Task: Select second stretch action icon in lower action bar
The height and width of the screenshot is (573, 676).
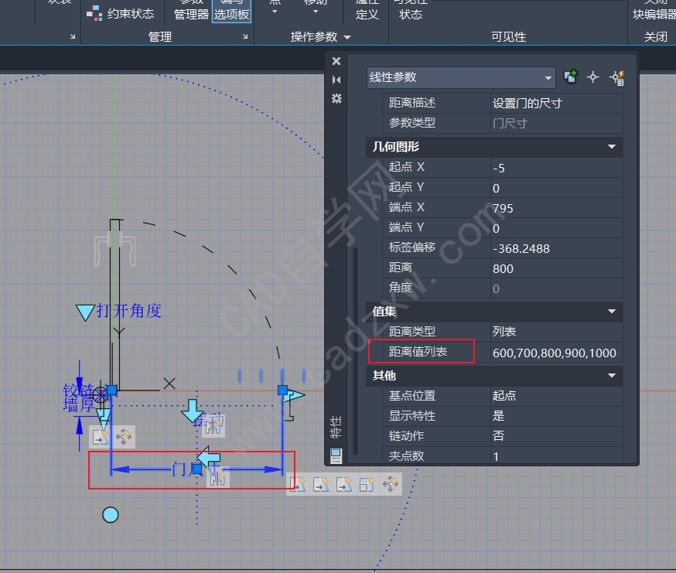Action: click(321, 484)
